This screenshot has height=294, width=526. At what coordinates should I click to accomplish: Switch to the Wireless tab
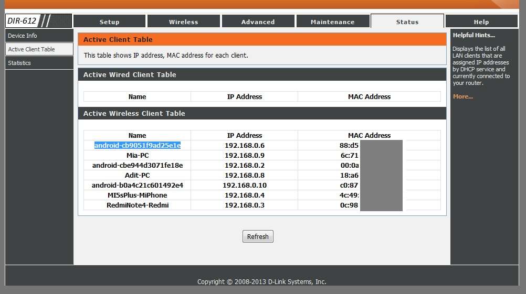pos(183,21)
